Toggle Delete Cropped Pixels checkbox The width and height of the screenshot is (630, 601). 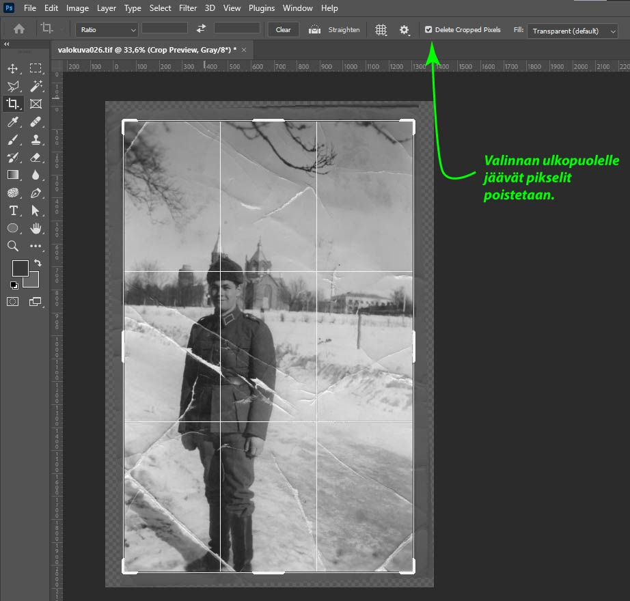click(x=428, y=29)
